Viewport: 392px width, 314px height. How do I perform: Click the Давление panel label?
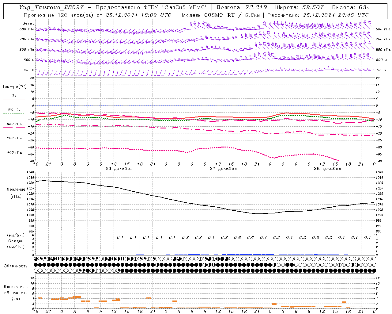(x=16, y=190)
